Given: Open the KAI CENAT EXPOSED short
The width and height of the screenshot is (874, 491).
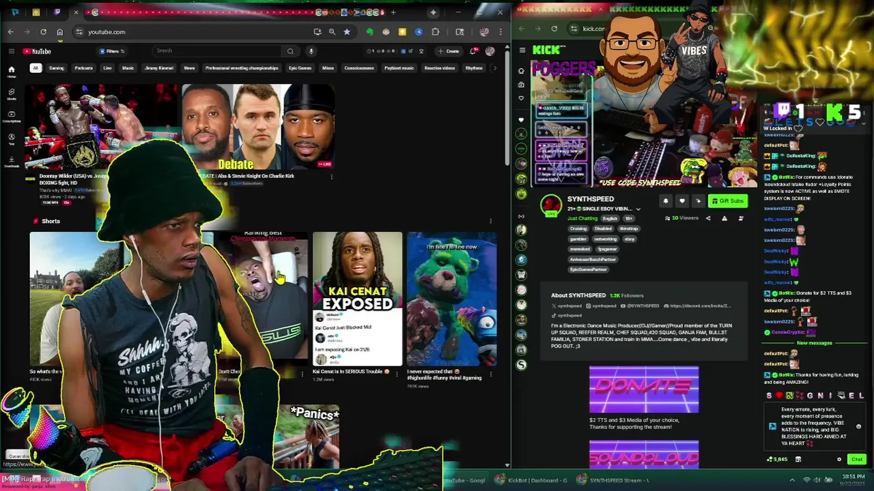Looking at the screenshot, I should point(357,299).
